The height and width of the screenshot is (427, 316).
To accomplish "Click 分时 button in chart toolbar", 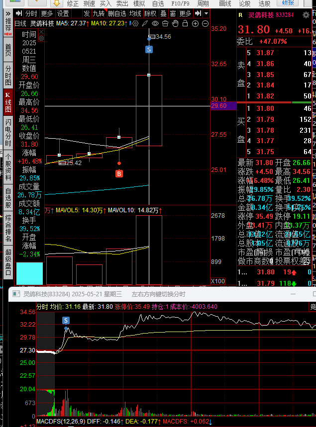I will [31, 13].
